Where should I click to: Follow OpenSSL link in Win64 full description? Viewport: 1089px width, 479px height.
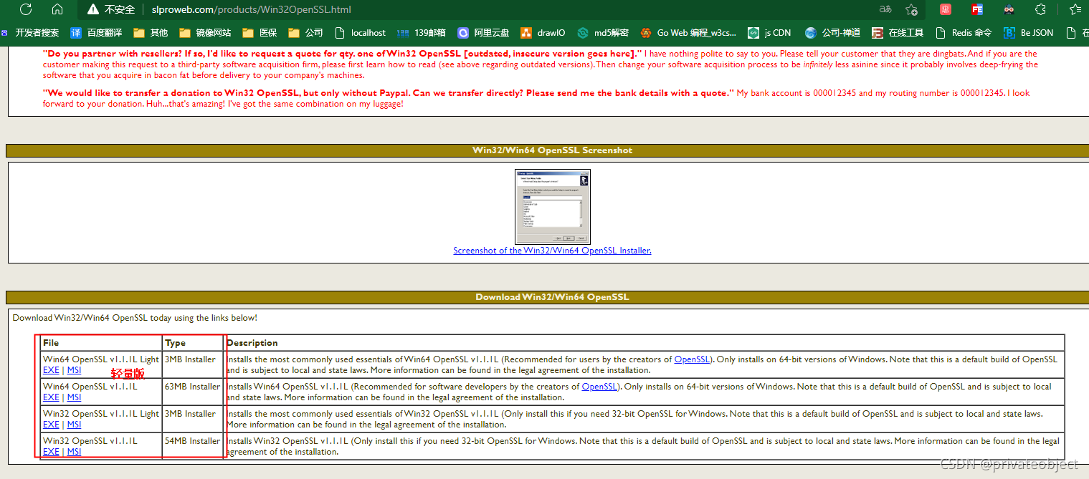coord(599,387)
